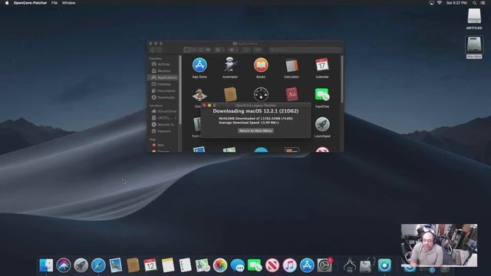Viewport: 491px width, 276px height.
Task: Open FaceTime from the Dock
Action: tap(255, 265)
